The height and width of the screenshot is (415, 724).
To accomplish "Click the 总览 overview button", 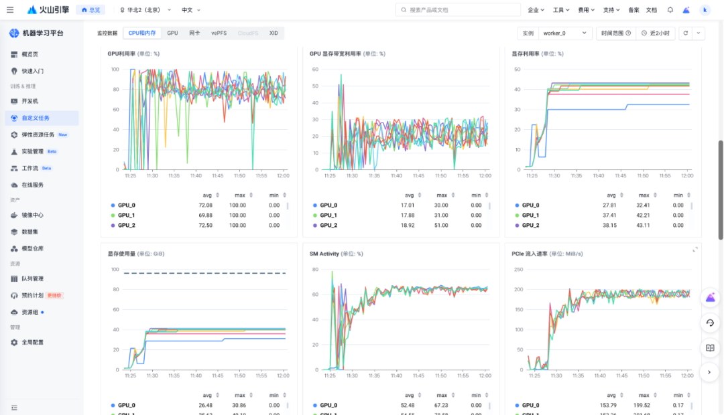I will 90,10.
